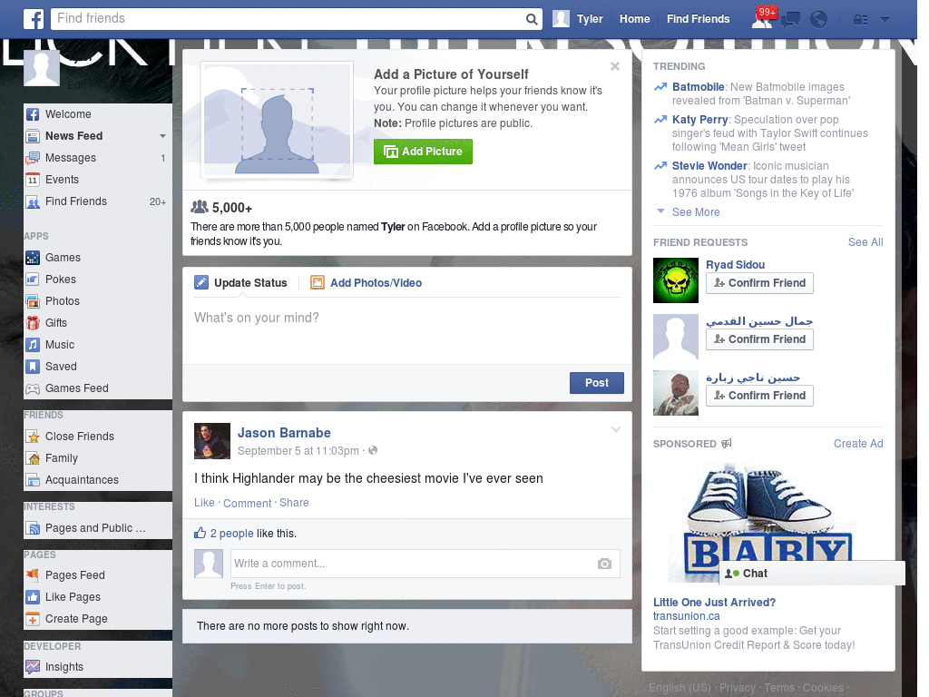Click the Create Ad link
929x697 pixels.
point(858,444)
